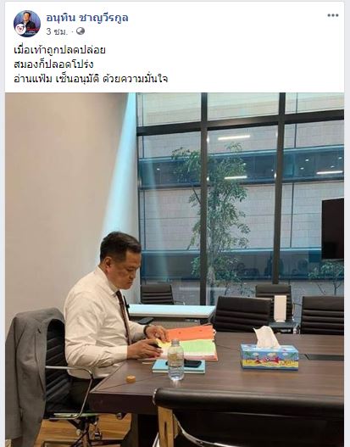350x447 pixels.
Task: Click the orange and green folders stack
Action: click(191, 344)
